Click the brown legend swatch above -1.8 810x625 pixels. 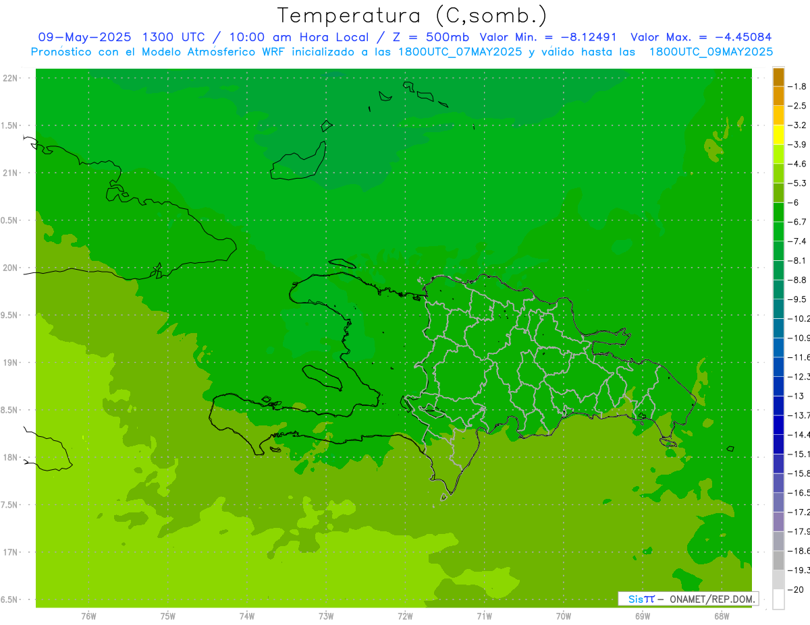(x=778, y=77)
